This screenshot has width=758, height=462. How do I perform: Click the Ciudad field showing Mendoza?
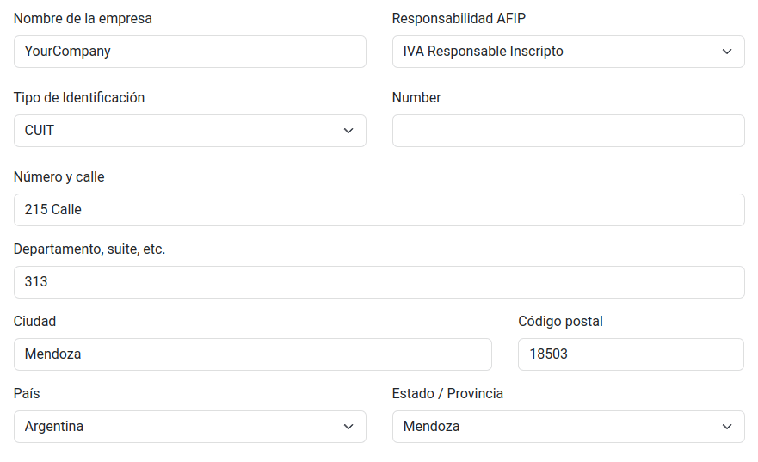(x=252, y=354)
